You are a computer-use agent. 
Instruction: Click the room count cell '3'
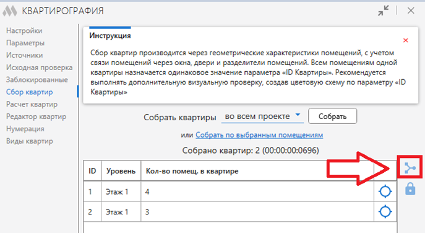coord(257,211)
